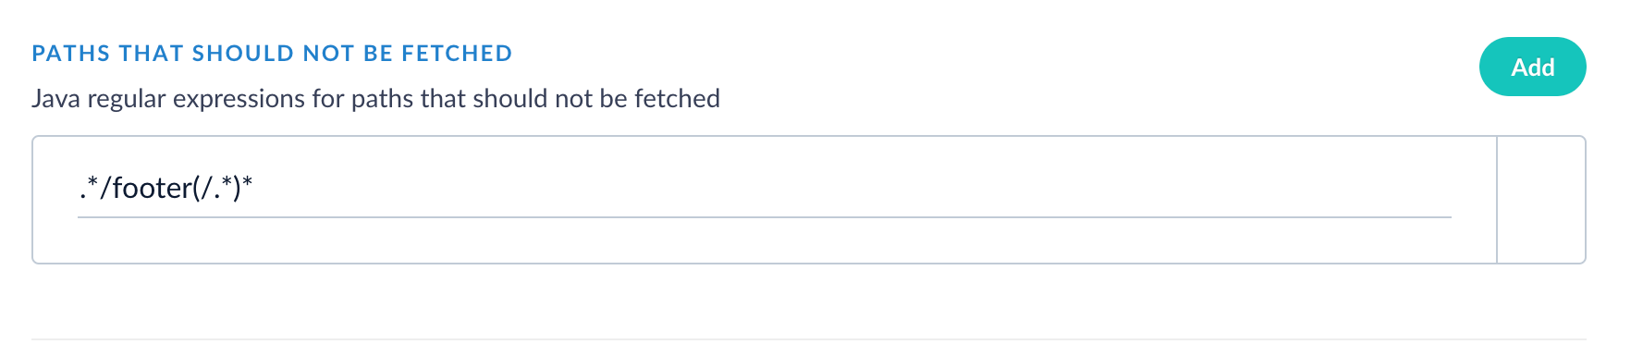Image resolution: width=1643 pixels, height=344 pixels.
Task: Focus the .*/footer(/.*)* regex field
Action: [764, 189]
